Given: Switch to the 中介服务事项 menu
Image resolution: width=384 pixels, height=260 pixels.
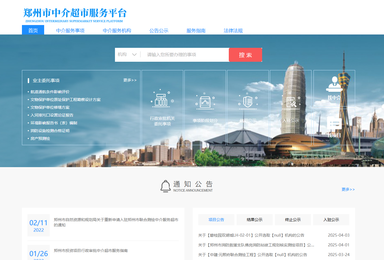Looking at the screenshot, I should coord(70,31).
